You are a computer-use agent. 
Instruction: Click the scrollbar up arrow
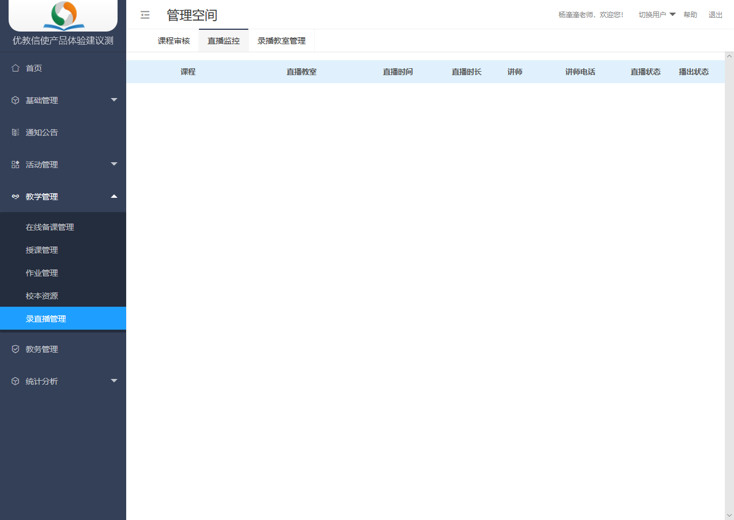click(x=729, y=56)
